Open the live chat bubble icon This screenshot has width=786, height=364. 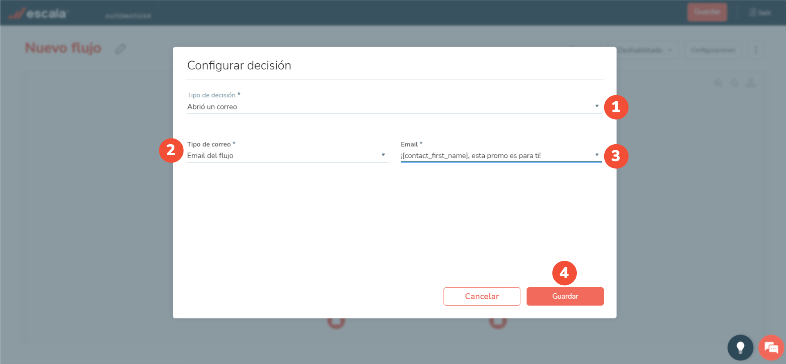click(x=771, y=348)
